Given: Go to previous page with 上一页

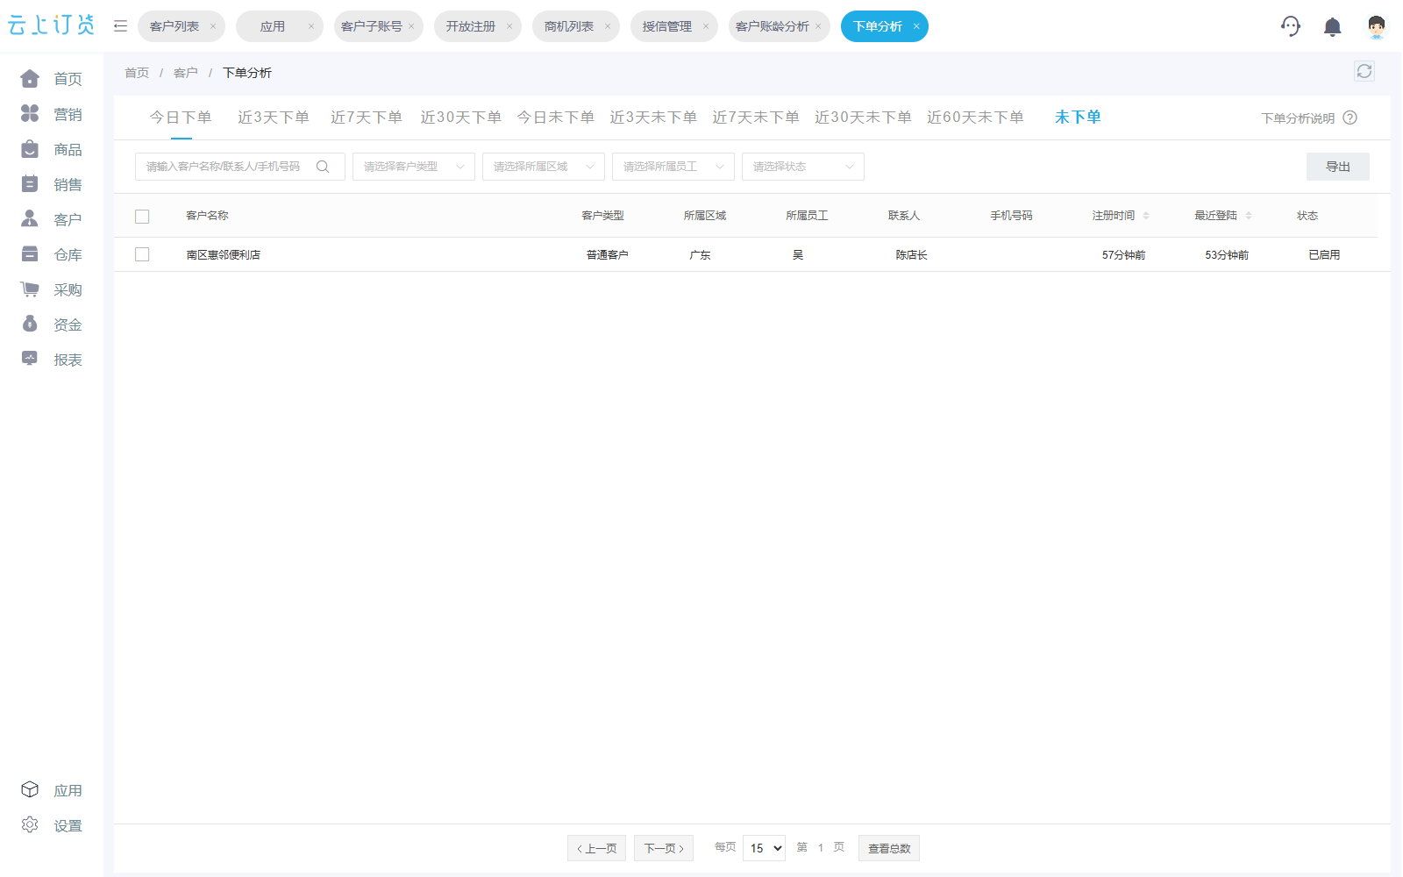Looking at the screenshot, I should tap(596, 848).
